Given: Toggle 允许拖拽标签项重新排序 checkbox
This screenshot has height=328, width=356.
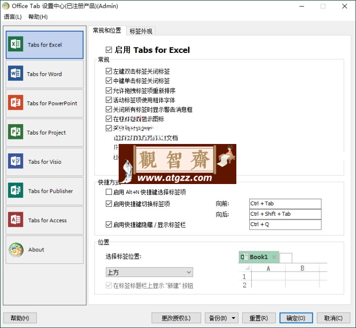Looking at the screenshot, I should [x=109, y=91].
